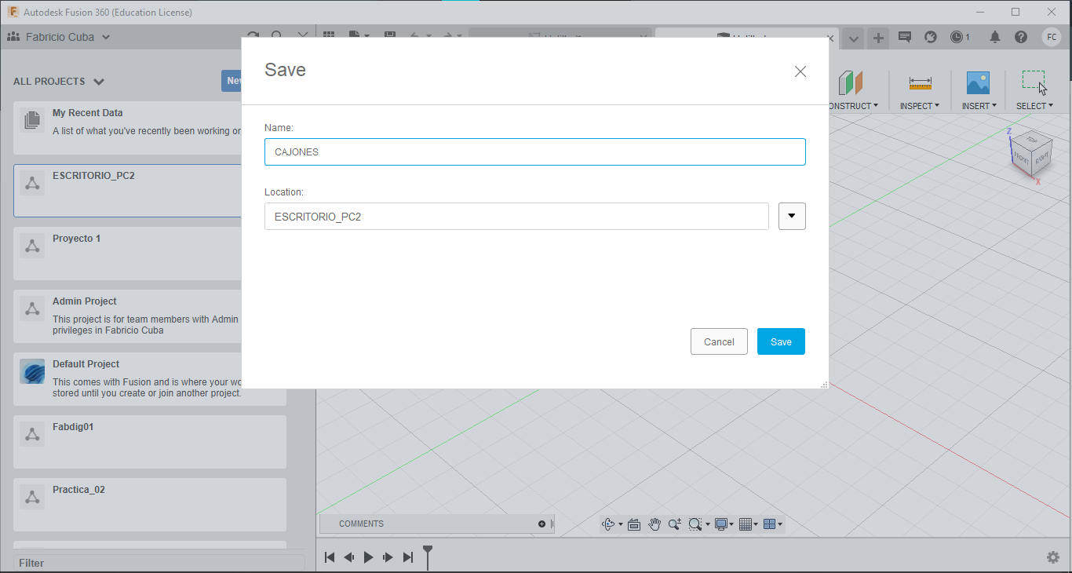The width and height of the screenshot is (1072, 573).
Task: Activate the Pan hand tool
Action: point(655,524)
